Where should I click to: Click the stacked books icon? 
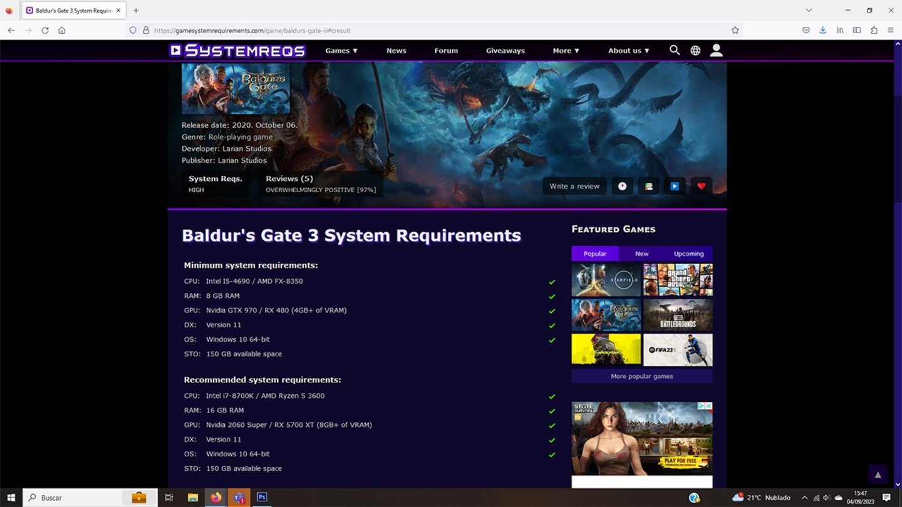pos(648,186)
